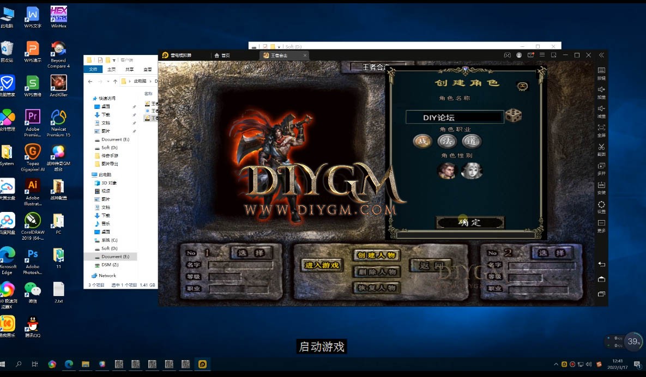This screenshot has width=646, height=377.
Task: Choose the female character portrait
Action: pyautogui.click(x=472, y=171)
